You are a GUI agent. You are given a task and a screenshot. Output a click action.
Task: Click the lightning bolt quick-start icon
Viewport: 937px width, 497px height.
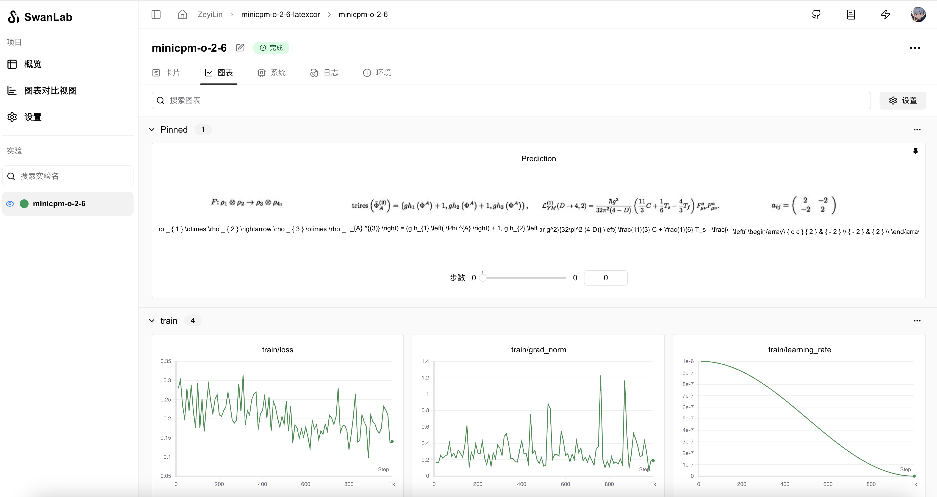tap(885, 15)
